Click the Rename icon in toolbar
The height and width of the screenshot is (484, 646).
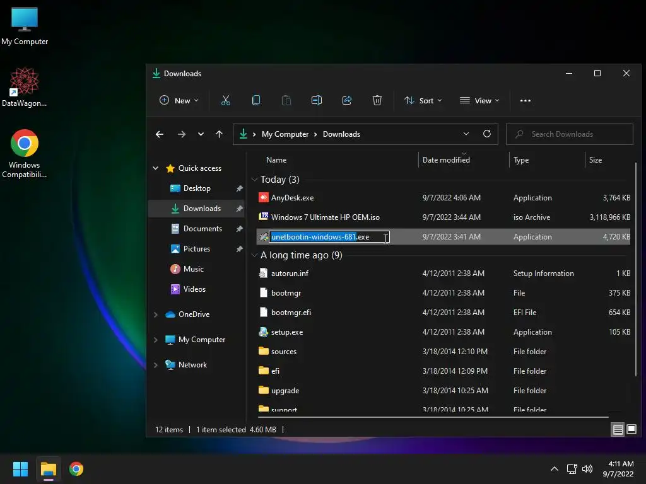click(317, 100)
